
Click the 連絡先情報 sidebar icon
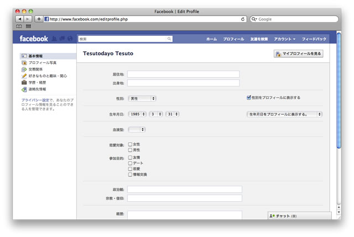coord(24,89)
